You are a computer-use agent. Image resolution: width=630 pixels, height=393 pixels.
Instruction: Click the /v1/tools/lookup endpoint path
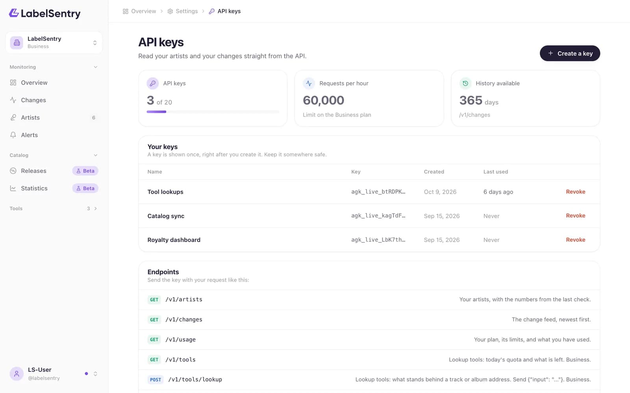pyautogui.click(x=195, y=380)
